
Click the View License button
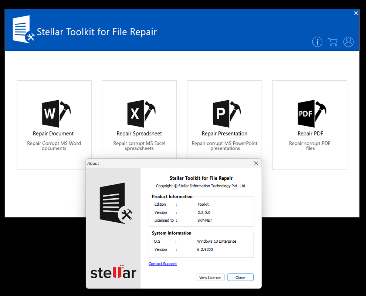pyautogui.click(x=210, y=277)
